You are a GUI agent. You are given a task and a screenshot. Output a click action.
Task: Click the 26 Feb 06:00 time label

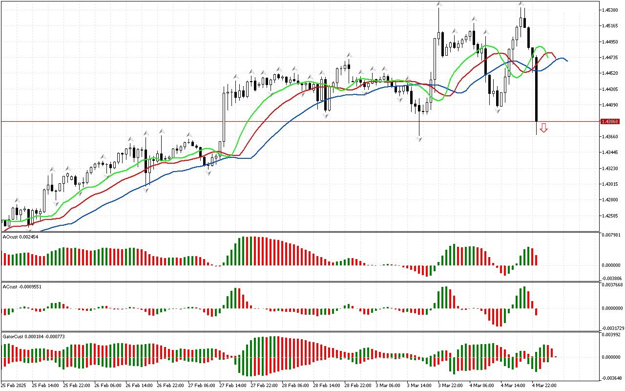tap(108, 385)
